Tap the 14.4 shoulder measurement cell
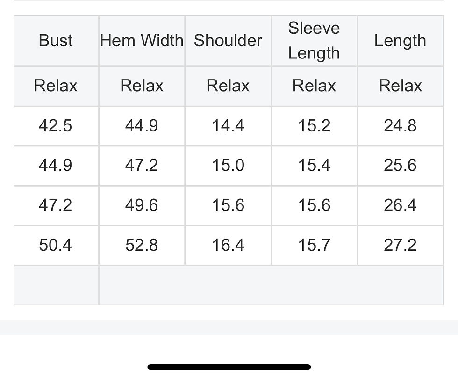 (228, 126)
